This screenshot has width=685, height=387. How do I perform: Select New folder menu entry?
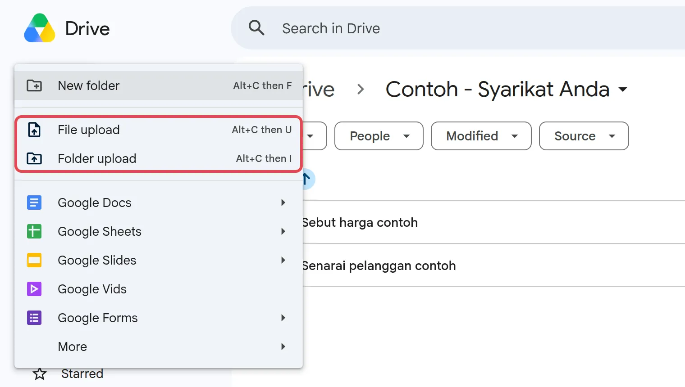159,85
